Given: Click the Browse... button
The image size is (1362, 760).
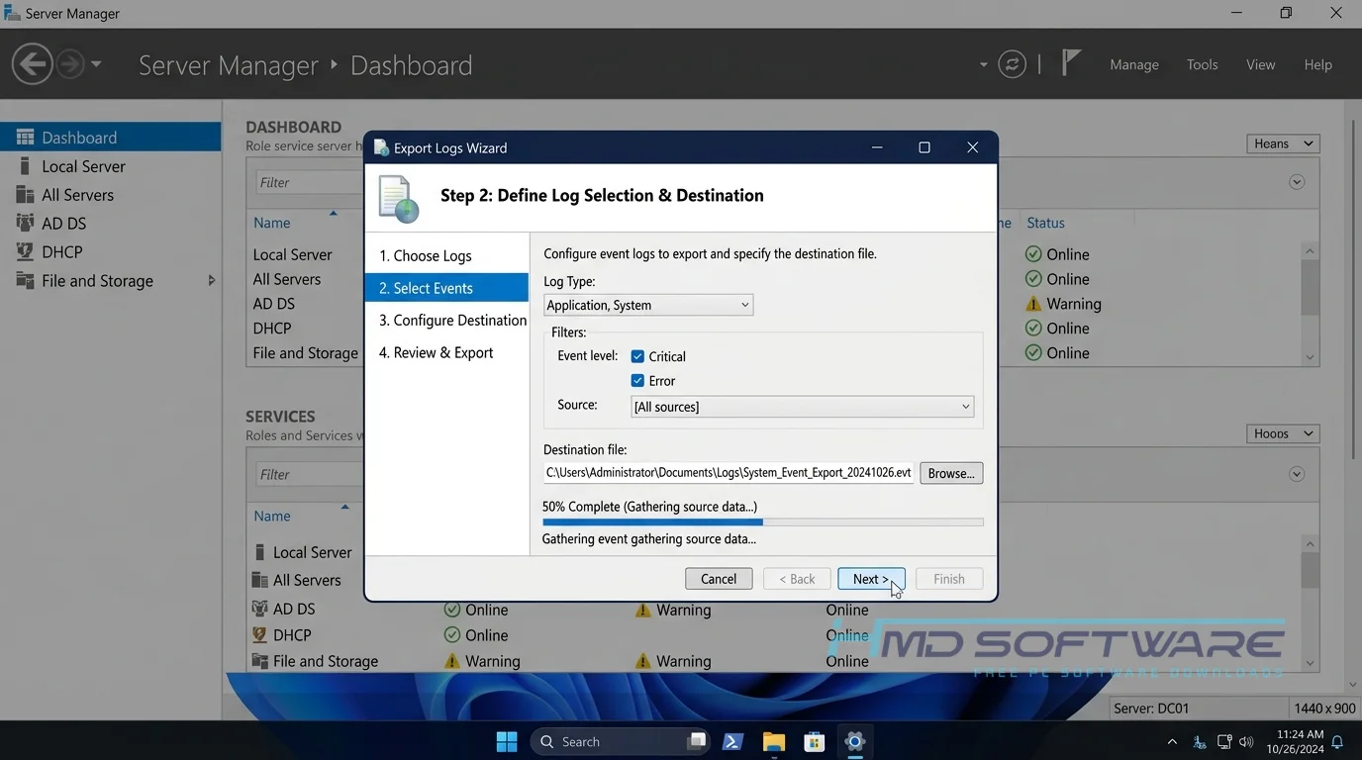Looking at the screenshot, I should [x=951, y=473].
